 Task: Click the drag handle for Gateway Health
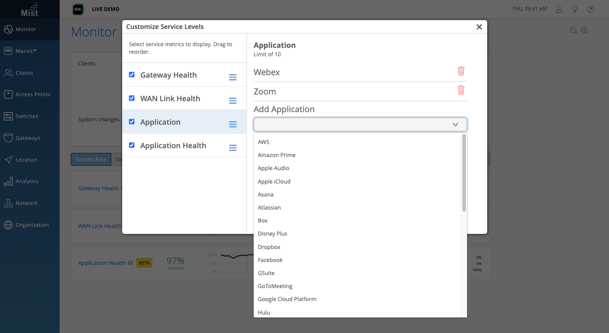click(x=233, y=77)
